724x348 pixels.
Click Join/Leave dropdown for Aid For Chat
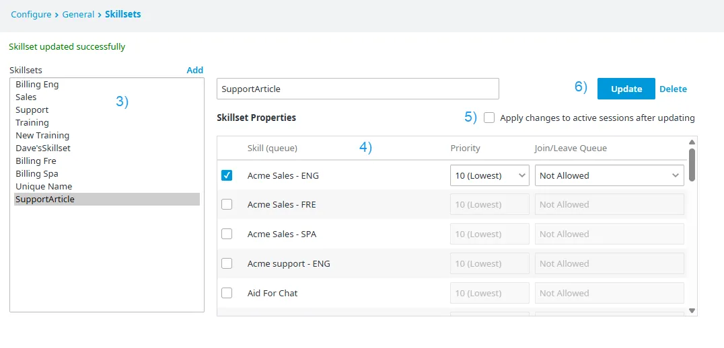click(610, 293)
